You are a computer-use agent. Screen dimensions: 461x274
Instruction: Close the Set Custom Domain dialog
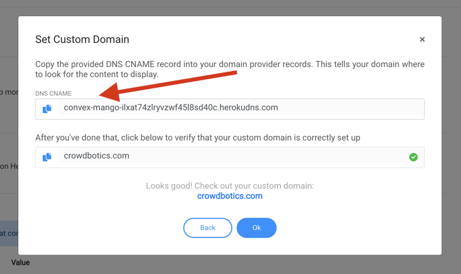click(x=422, y=40)
